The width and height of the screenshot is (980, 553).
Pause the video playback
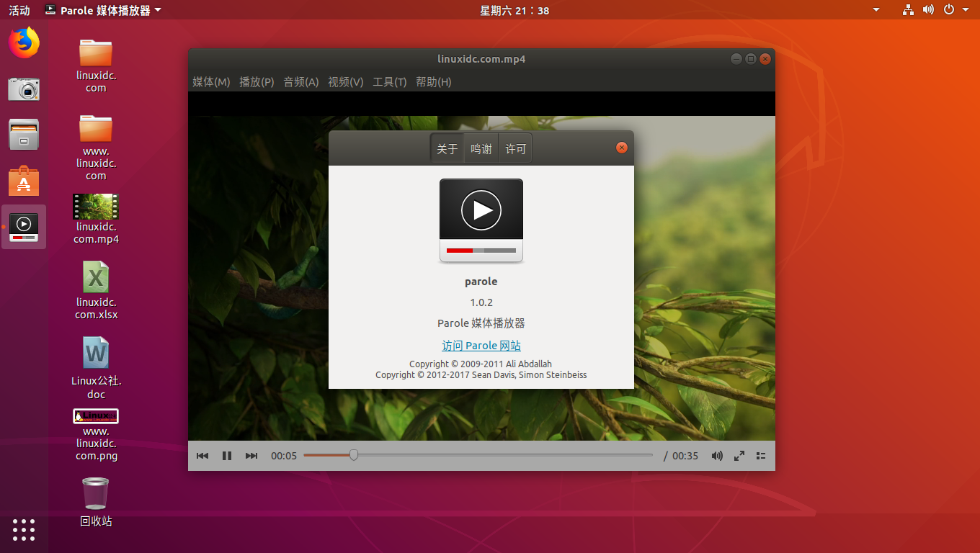click(227, 456)
